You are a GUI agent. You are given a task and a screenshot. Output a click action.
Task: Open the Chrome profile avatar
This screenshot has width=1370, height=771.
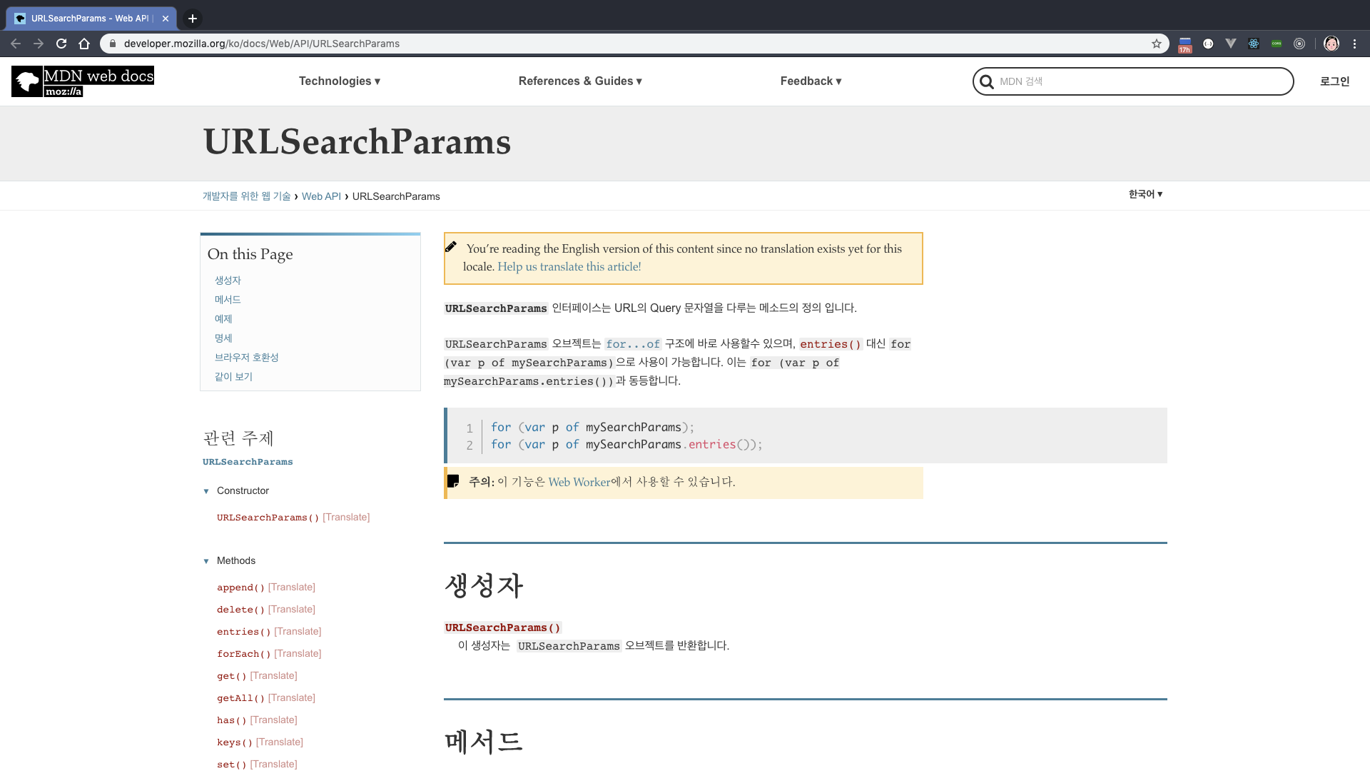pyautogui.click(x=1331, y=44)
